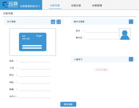Click the 云脉 logo in top banner

coord(10,4)
